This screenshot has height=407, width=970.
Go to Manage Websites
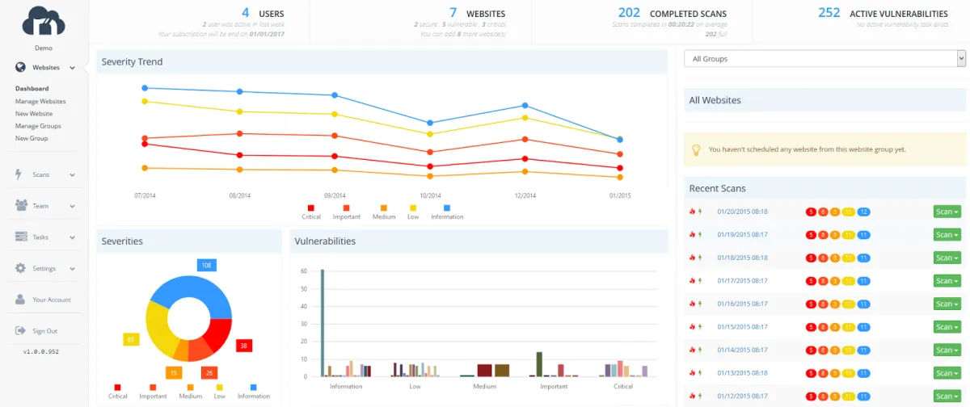coord(40,102)
